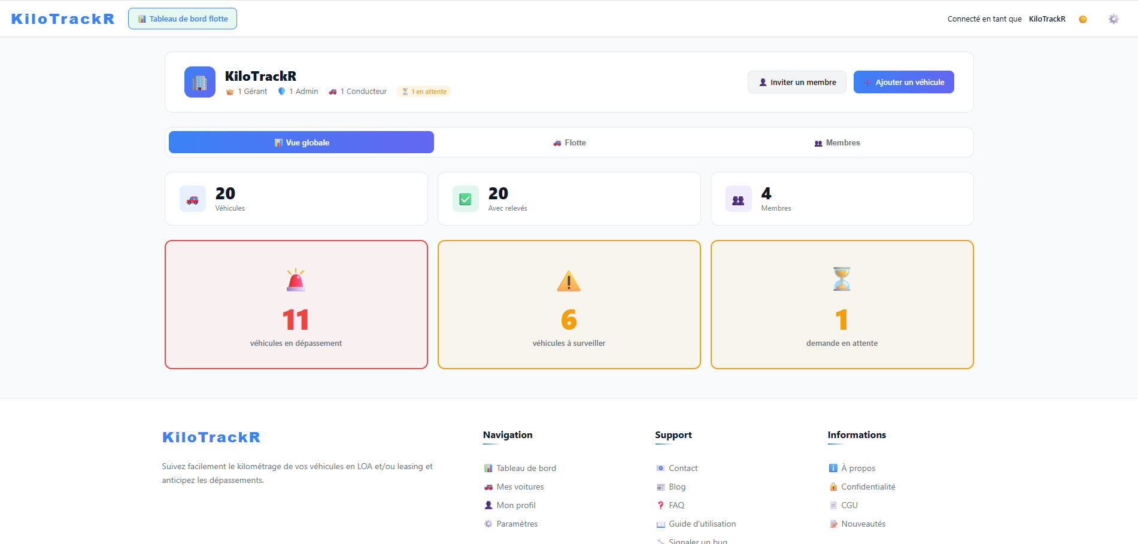Click Ajouter un véhicule button
1138x544 pixels.
pyautogui.click(x=903, y=82)
